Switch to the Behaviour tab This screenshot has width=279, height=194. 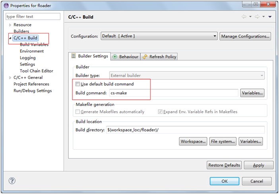[126, 57]
